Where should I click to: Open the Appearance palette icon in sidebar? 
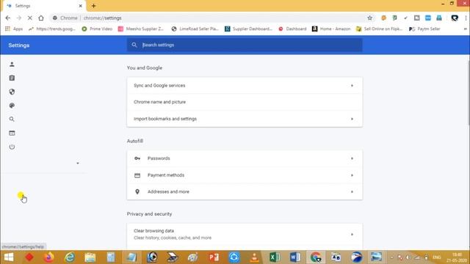point(12,106)
